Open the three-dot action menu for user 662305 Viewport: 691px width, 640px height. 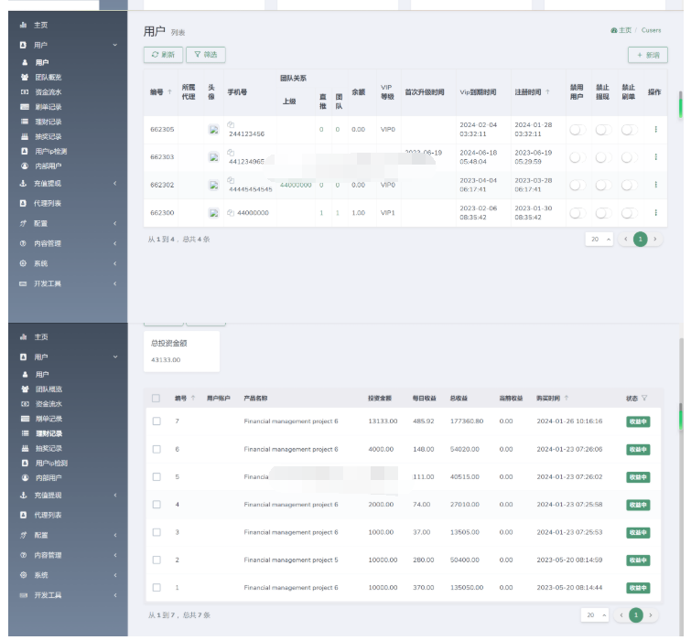tap(655, 130)
